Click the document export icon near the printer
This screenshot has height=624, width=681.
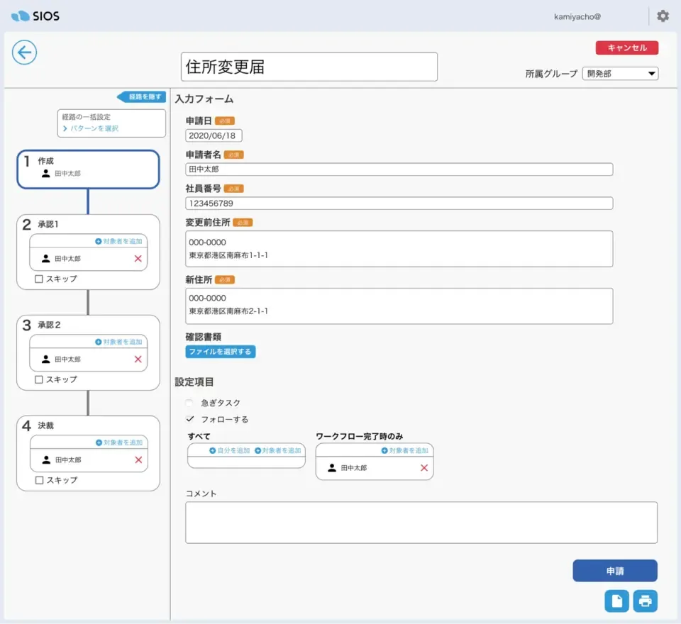click(x=616, y=601)
